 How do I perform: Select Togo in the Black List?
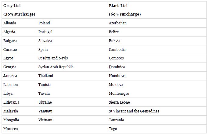(113, 129)
